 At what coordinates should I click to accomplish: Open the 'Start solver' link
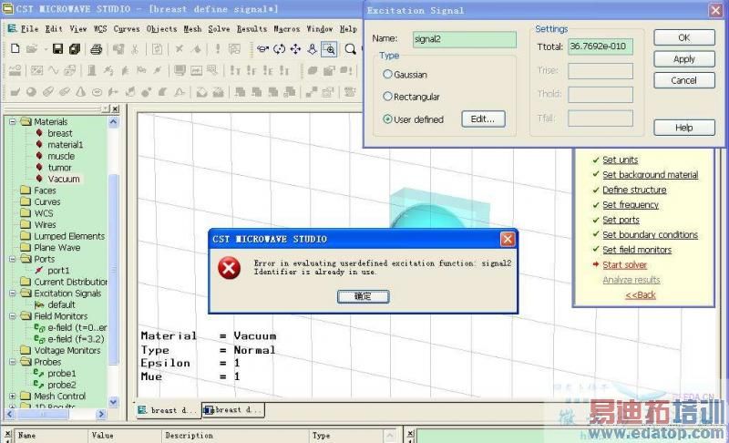click(624, 265)
